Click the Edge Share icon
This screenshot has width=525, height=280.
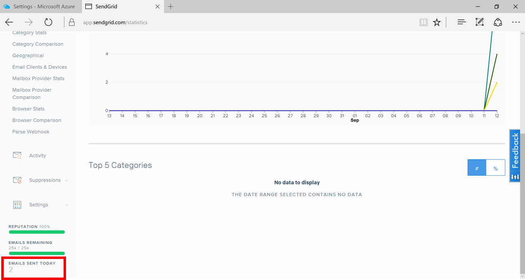tap(498, 22)
